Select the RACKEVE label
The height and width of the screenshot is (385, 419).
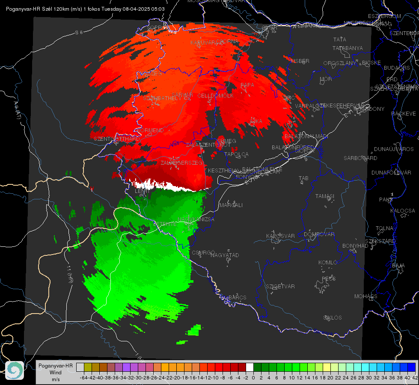click(x=404, y=114)
